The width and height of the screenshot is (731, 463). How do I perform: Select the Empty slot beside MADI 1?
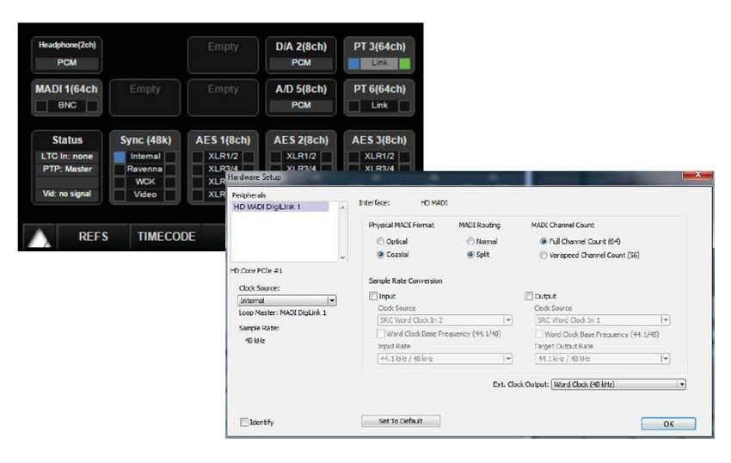click(x=145, y=97)
